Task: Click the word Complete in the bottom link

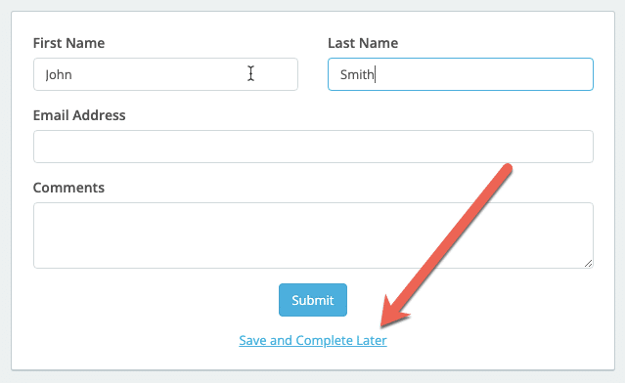Action: tap(324, 341)
